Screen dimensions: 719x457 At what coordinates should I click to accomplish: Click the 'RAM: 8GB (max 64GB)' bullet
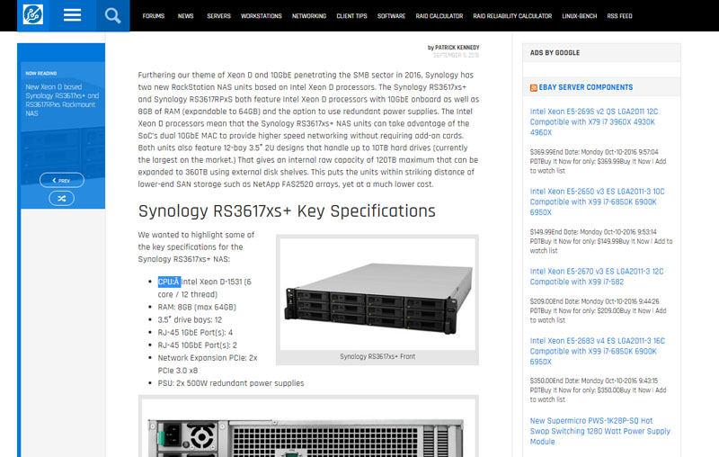(x=197, y=307)
